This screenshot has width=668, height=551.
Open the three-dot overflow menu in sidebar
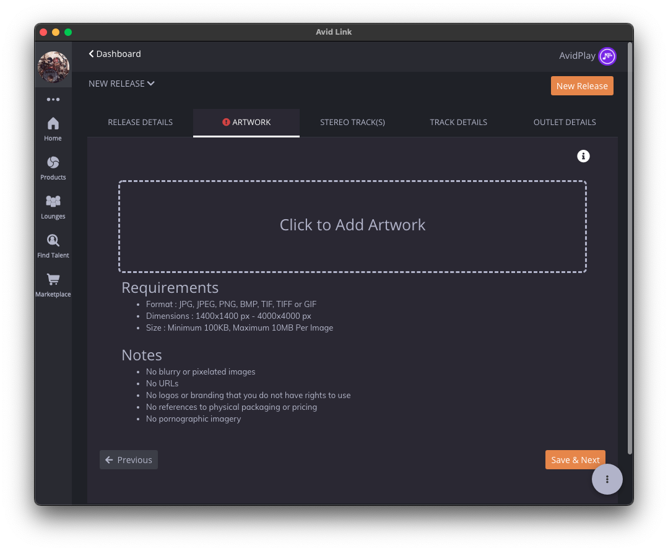click(x=53, y=99)
